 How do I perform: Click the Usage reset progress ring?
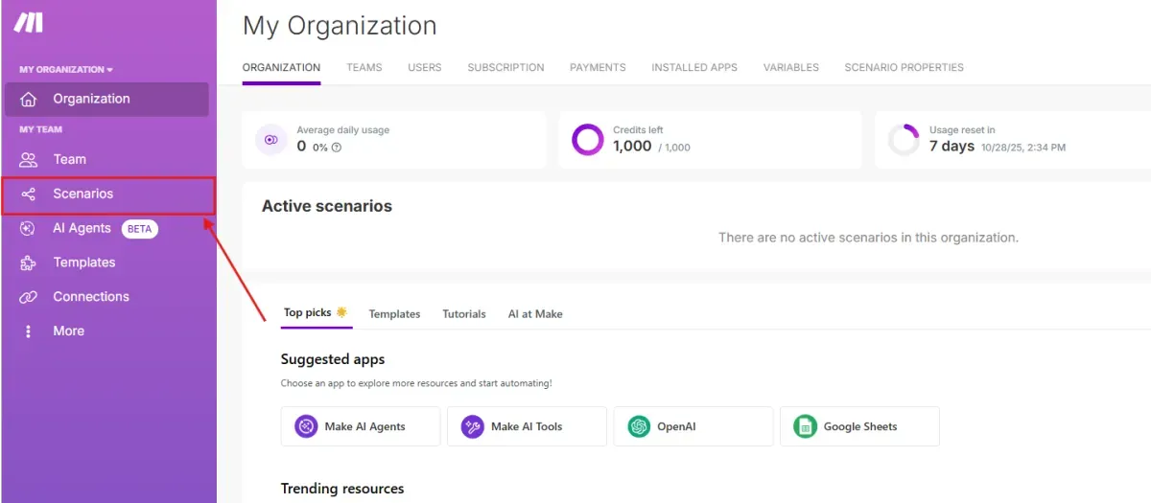[904, 140]
